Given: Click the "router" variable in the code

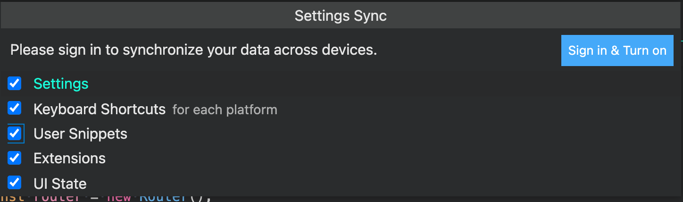Looking at the screenshot, I should (x=56, y=198).
